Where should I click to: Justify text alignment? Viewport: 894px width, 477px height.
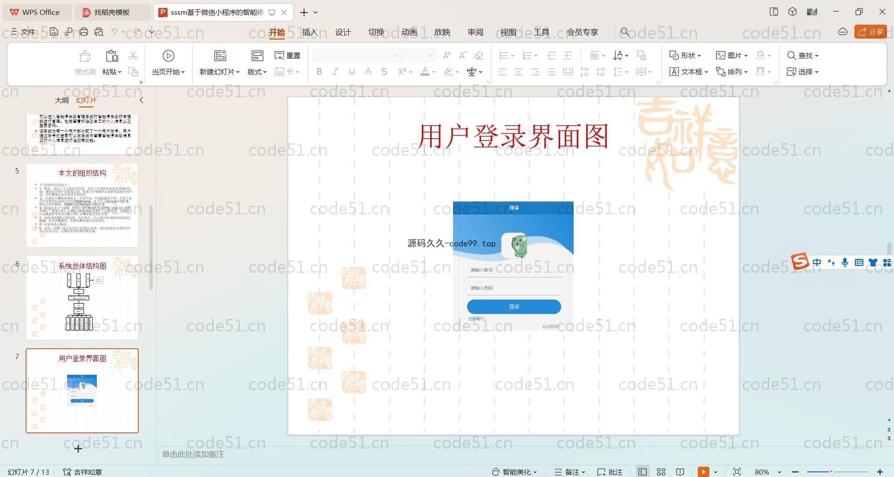tap(551, 72)
